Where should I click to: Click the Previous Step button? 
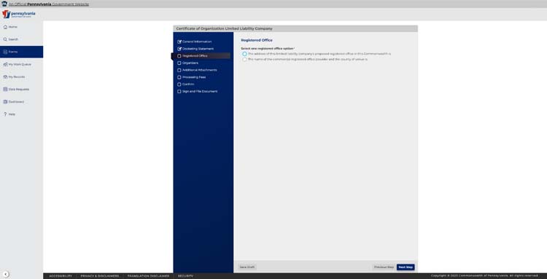tap(384, 267)
